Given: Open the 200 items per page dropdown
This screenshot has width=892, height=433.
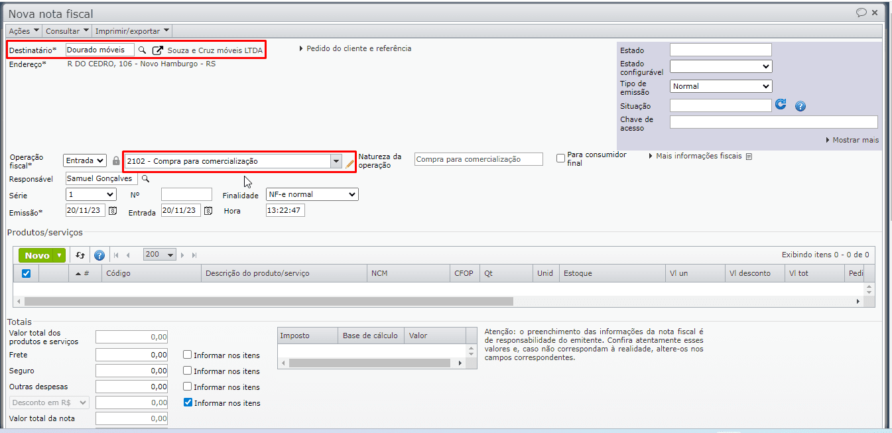Looking at the screenshot, I should tap(160, 255).
